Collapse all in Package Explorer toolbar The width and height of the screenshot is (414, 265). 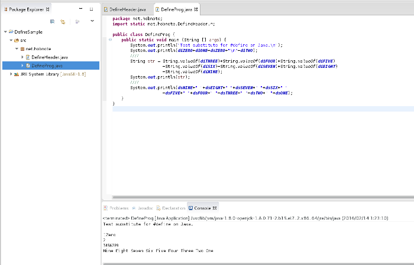tap(52, 22)
